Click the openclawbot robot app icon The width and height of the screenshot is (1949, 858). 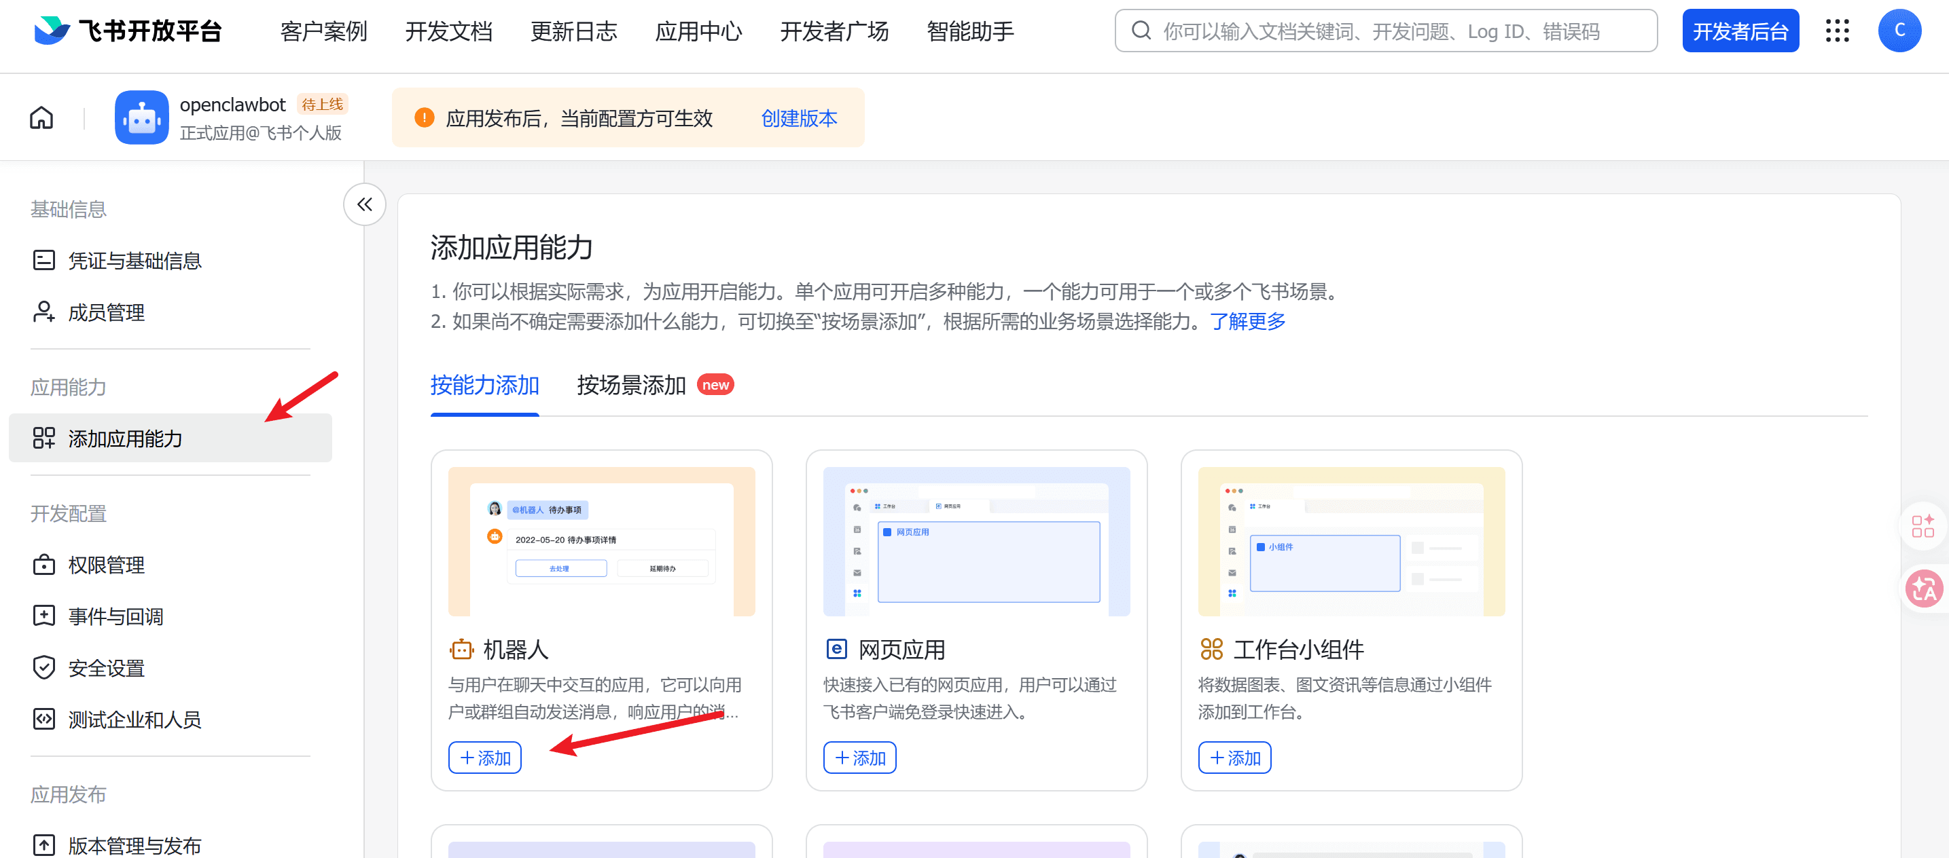coord(141,118)
